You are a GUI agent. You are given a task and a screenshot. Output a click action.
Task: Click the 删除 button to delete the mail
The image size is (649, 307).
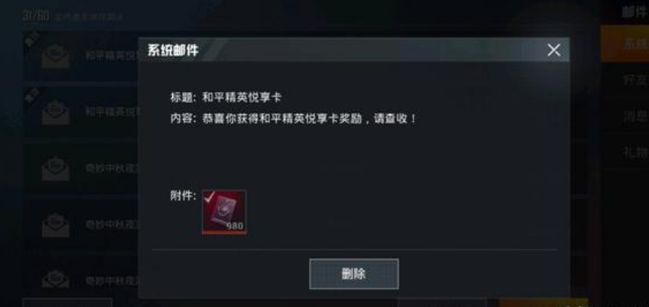point(354,274)
